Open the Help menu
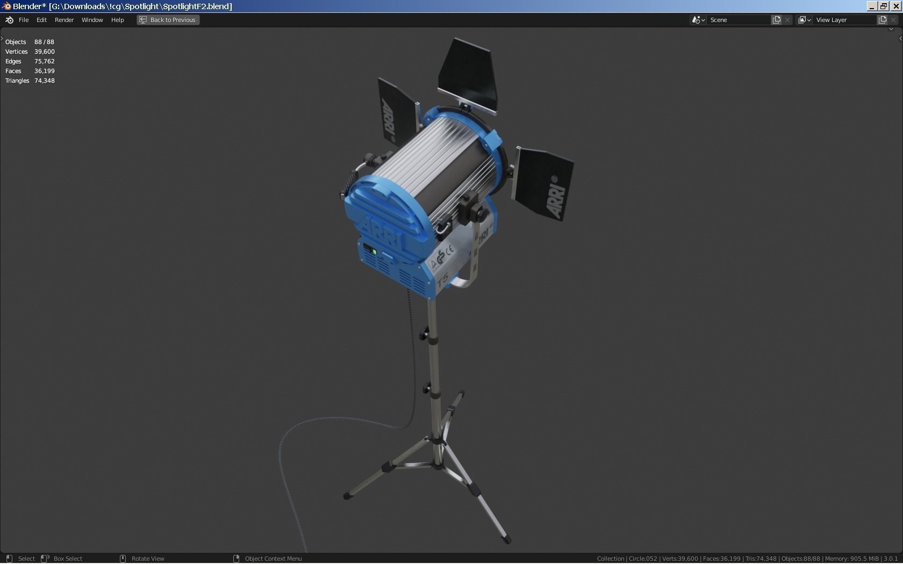Image resolution: width=903 pixels, height=564 pixels. point(117,20)
